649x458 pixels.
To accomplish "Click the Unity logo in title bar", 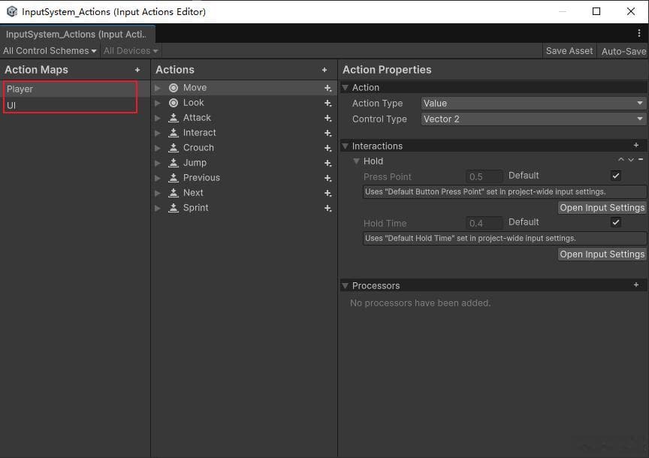I will click(12, 11).
